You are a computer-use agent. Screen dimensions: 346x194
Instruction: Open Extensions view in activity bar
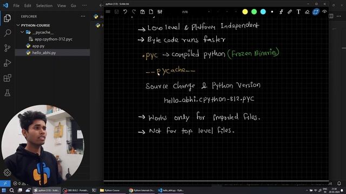point(7,78)
